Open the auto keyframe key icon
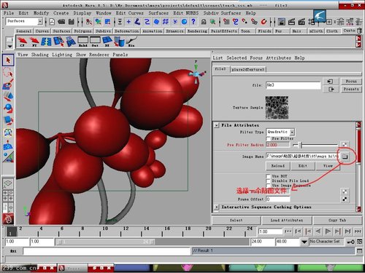The height and width of the screenshot is (273, 365). (x=350, y=242)
